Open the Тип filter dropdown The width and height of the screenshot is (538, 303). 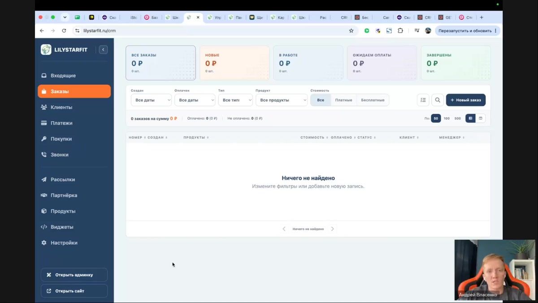click(235, 100)
